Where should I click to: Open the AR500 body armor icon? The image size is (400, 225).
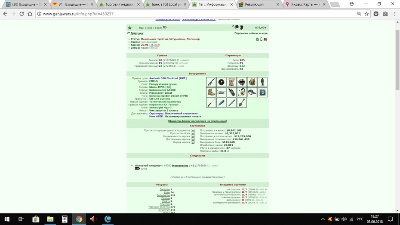click(x=252, y=82)
